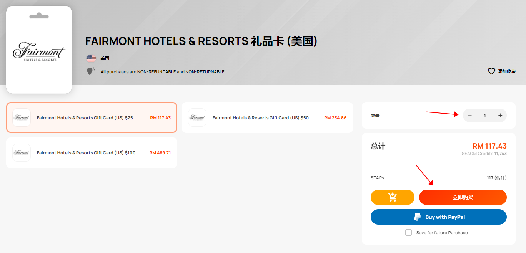526x253 pixels.
Task: Increase quantity with the plus button
Action: tap(500, 116)
